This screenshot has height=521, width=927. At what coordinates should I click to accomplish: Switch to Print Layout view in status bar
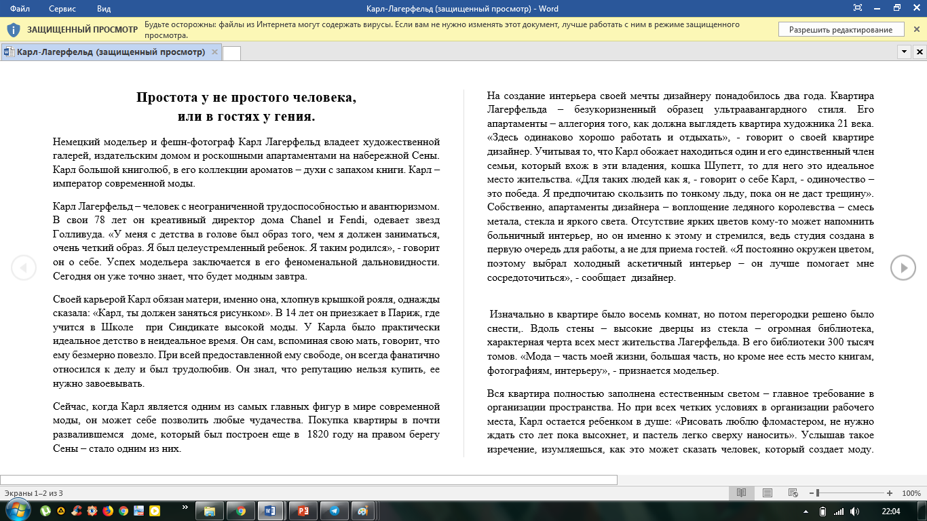pyautogui.click(x=767, y=493)
